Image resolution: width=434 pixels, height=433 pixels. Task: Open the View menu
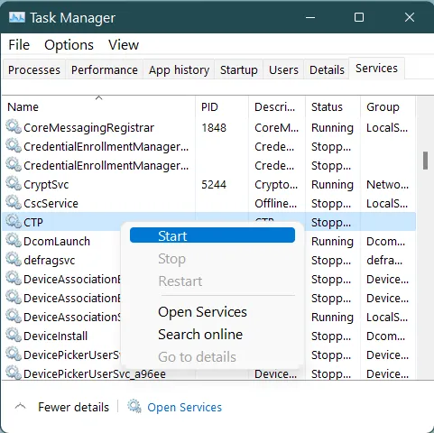124,45
